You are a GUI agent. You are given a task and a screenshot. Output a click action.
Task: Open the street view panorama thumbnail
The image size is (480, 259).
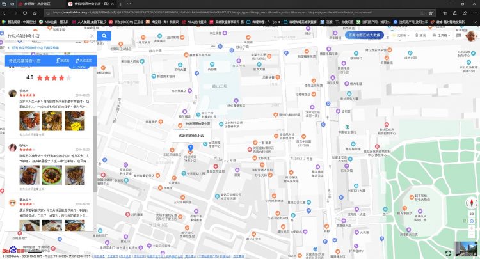tap(466, 249)
